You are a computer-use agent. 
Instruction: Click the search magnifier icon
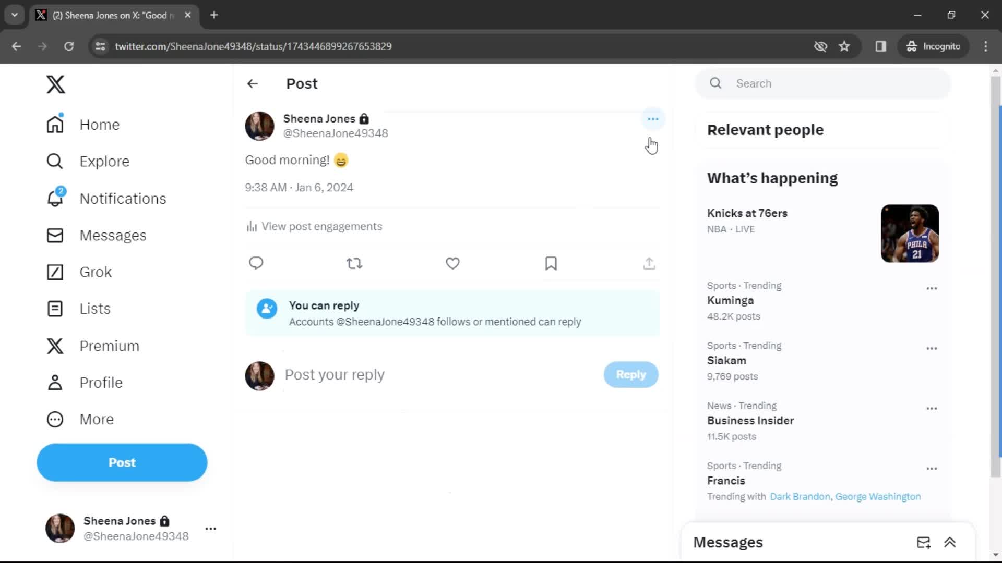(x=715, y=83)
